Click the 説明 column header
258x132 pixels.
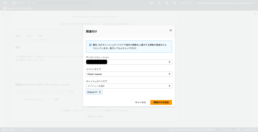[56, 99]
